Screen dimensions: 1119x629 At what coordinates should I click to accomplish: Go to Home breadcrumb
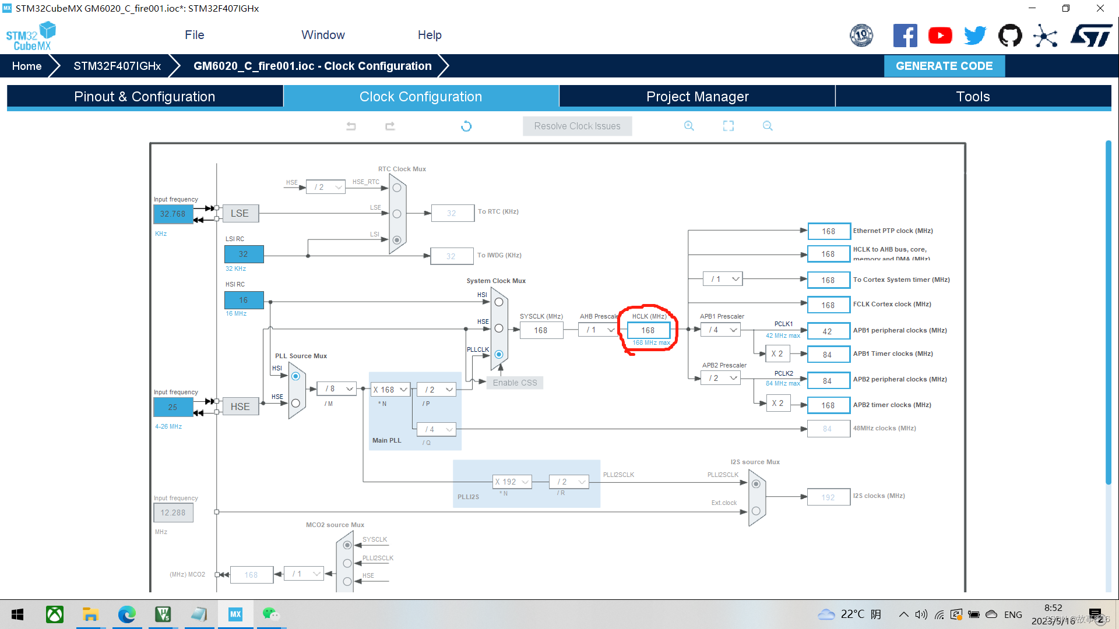pyautogui.click(x=27, y=66)
